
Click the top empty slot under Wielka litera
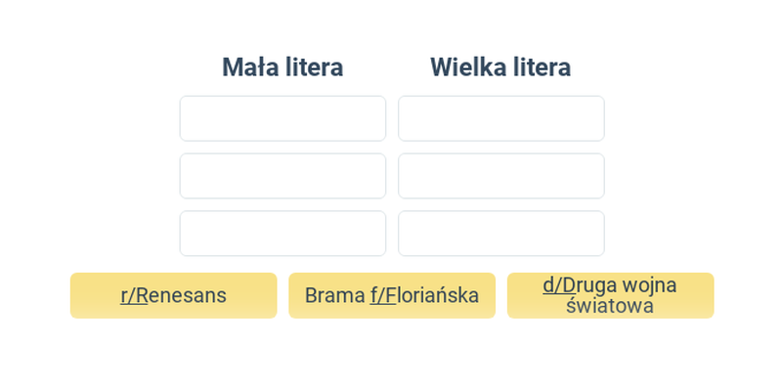[x=501, y=118]
